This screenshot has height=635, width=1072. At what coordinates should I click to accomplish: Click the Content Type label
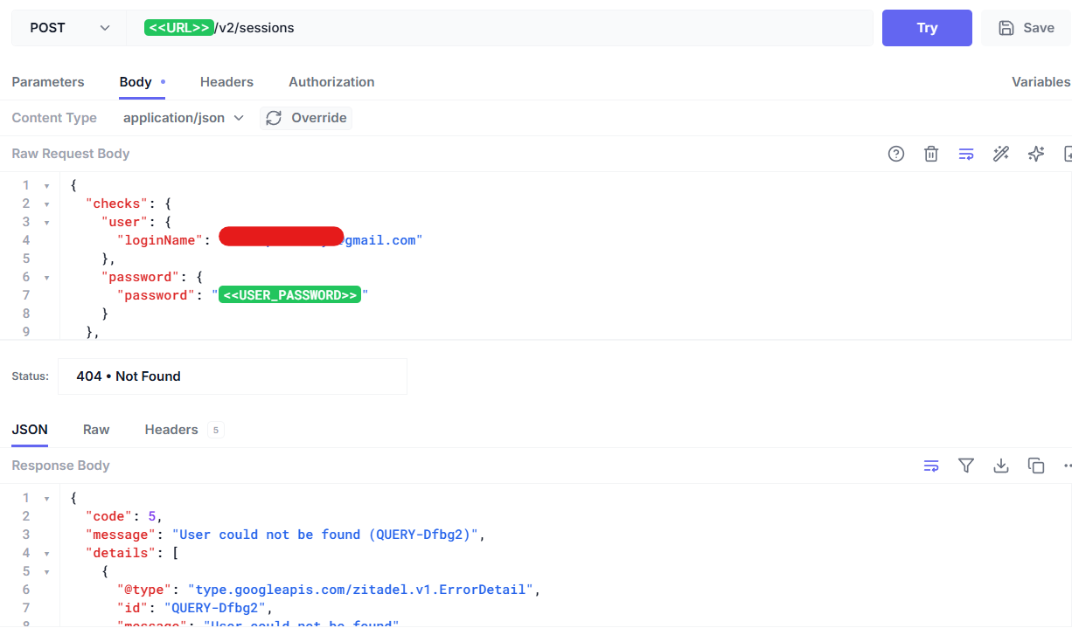pyautogui.click(x=54, y=118)
